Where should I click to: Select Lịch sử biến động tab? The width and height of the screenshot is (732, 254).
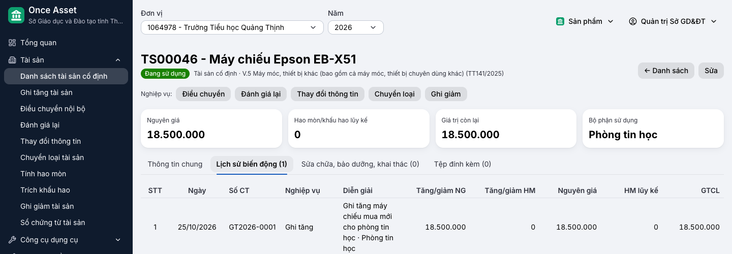[x=252, y=164]
